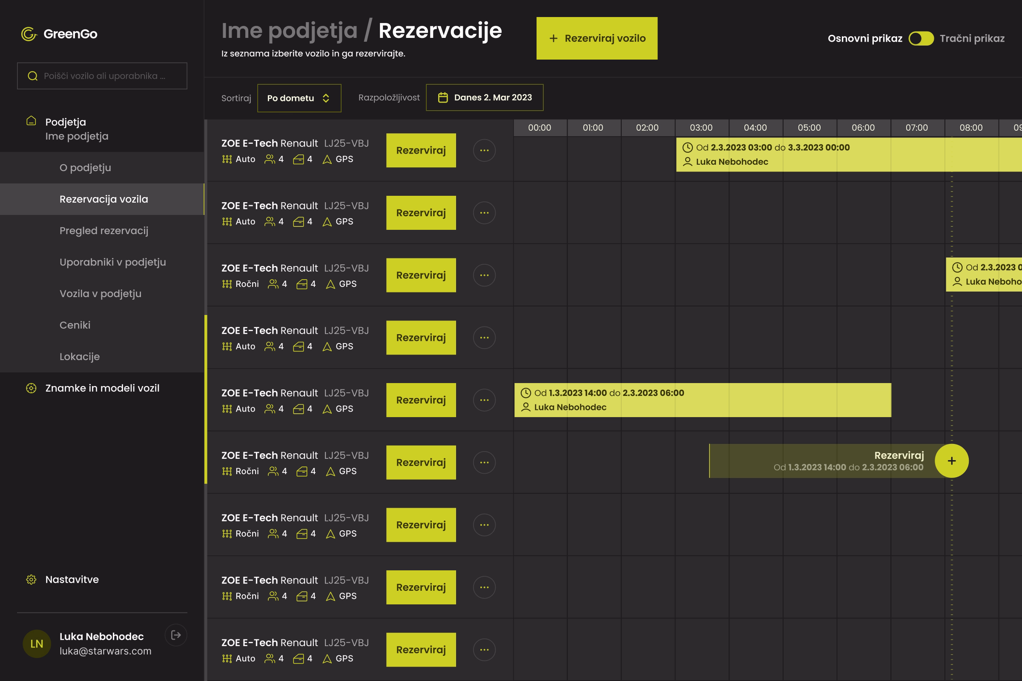The height and width of the screenshot is (681, 1022).
Task: Click luka@starwars.com email text
Action: pos(106,651)
